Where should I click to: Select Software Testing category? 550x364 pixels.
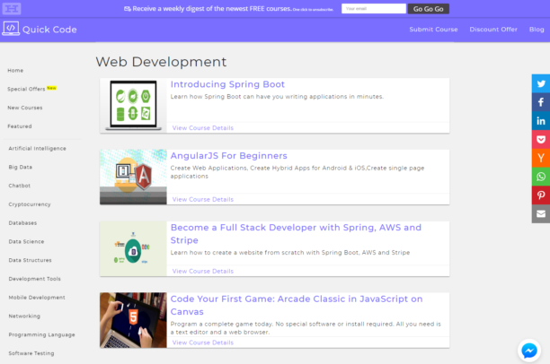[x=31, y=353]
